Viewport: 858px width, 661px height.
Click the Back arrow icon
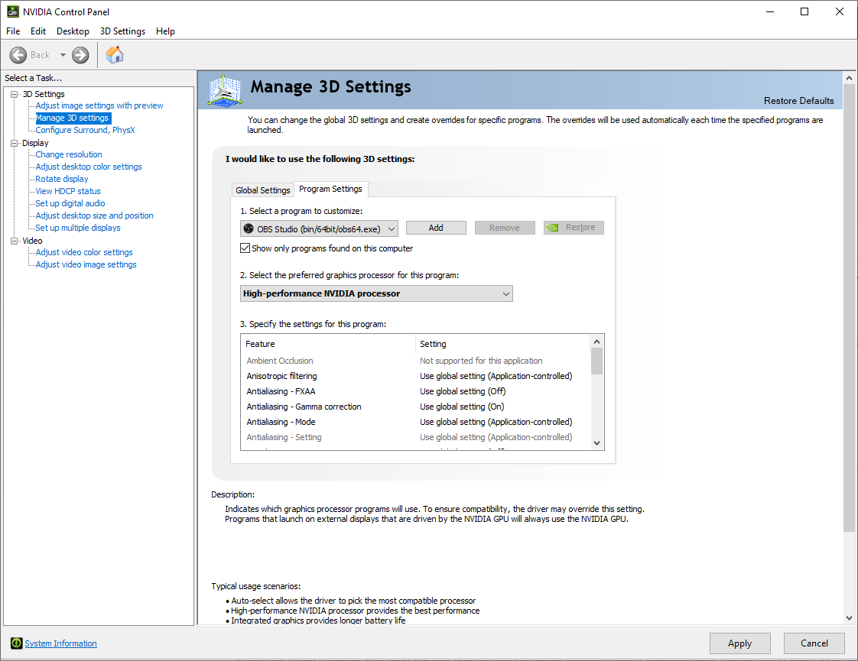pos(18,55)
